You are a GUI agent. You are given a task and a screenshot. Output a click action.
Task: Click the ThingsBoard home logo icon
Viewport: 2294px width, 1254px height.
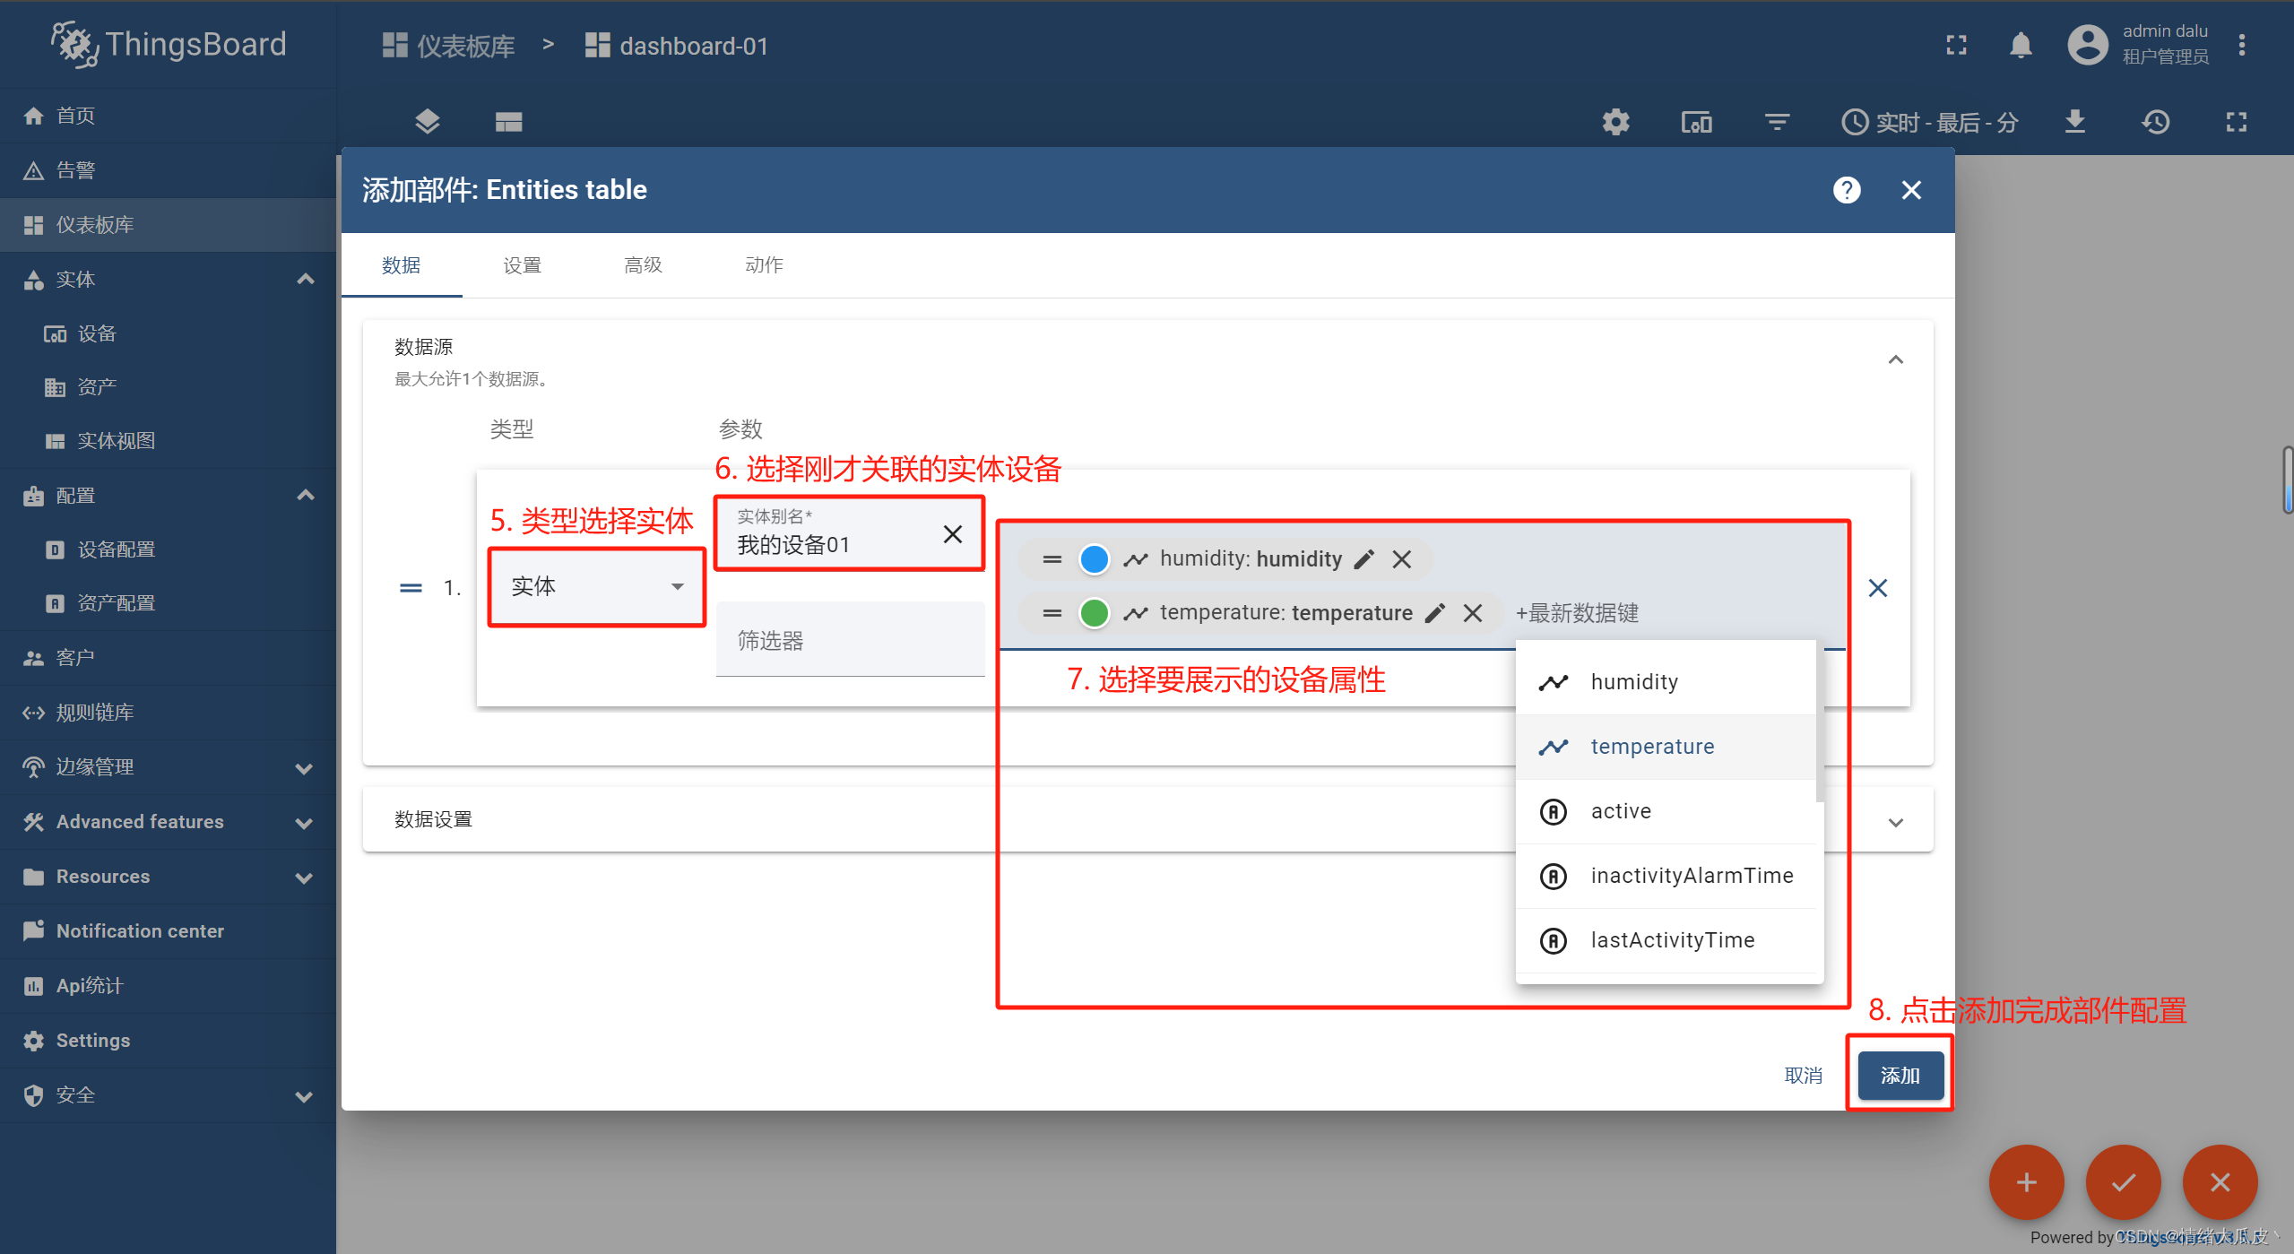[x=71, y=45]
